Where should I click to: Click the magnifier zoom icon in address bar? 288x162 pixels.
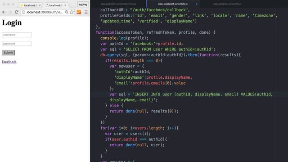pyautogui.click(x=67, y=12)
